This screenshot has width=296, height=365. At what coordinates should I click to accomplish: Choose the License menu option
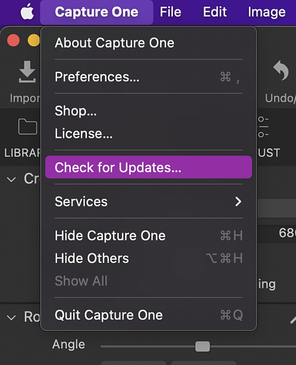(x=149, y=134)
